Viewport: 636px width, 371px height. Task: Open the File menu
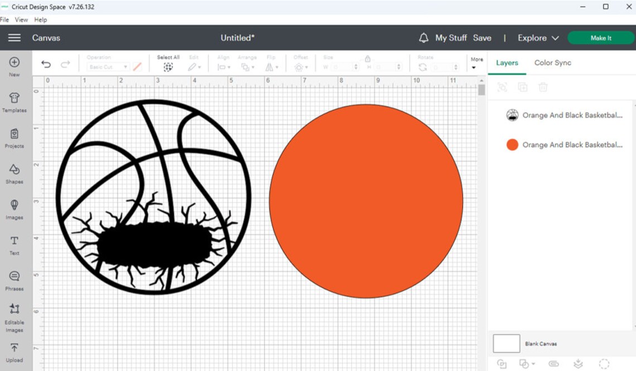click(4, 20)
